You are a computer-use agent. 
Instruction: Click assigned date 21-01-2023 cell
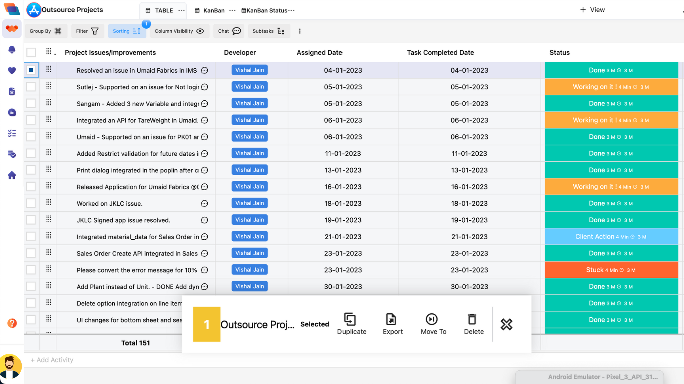(343, 237)
